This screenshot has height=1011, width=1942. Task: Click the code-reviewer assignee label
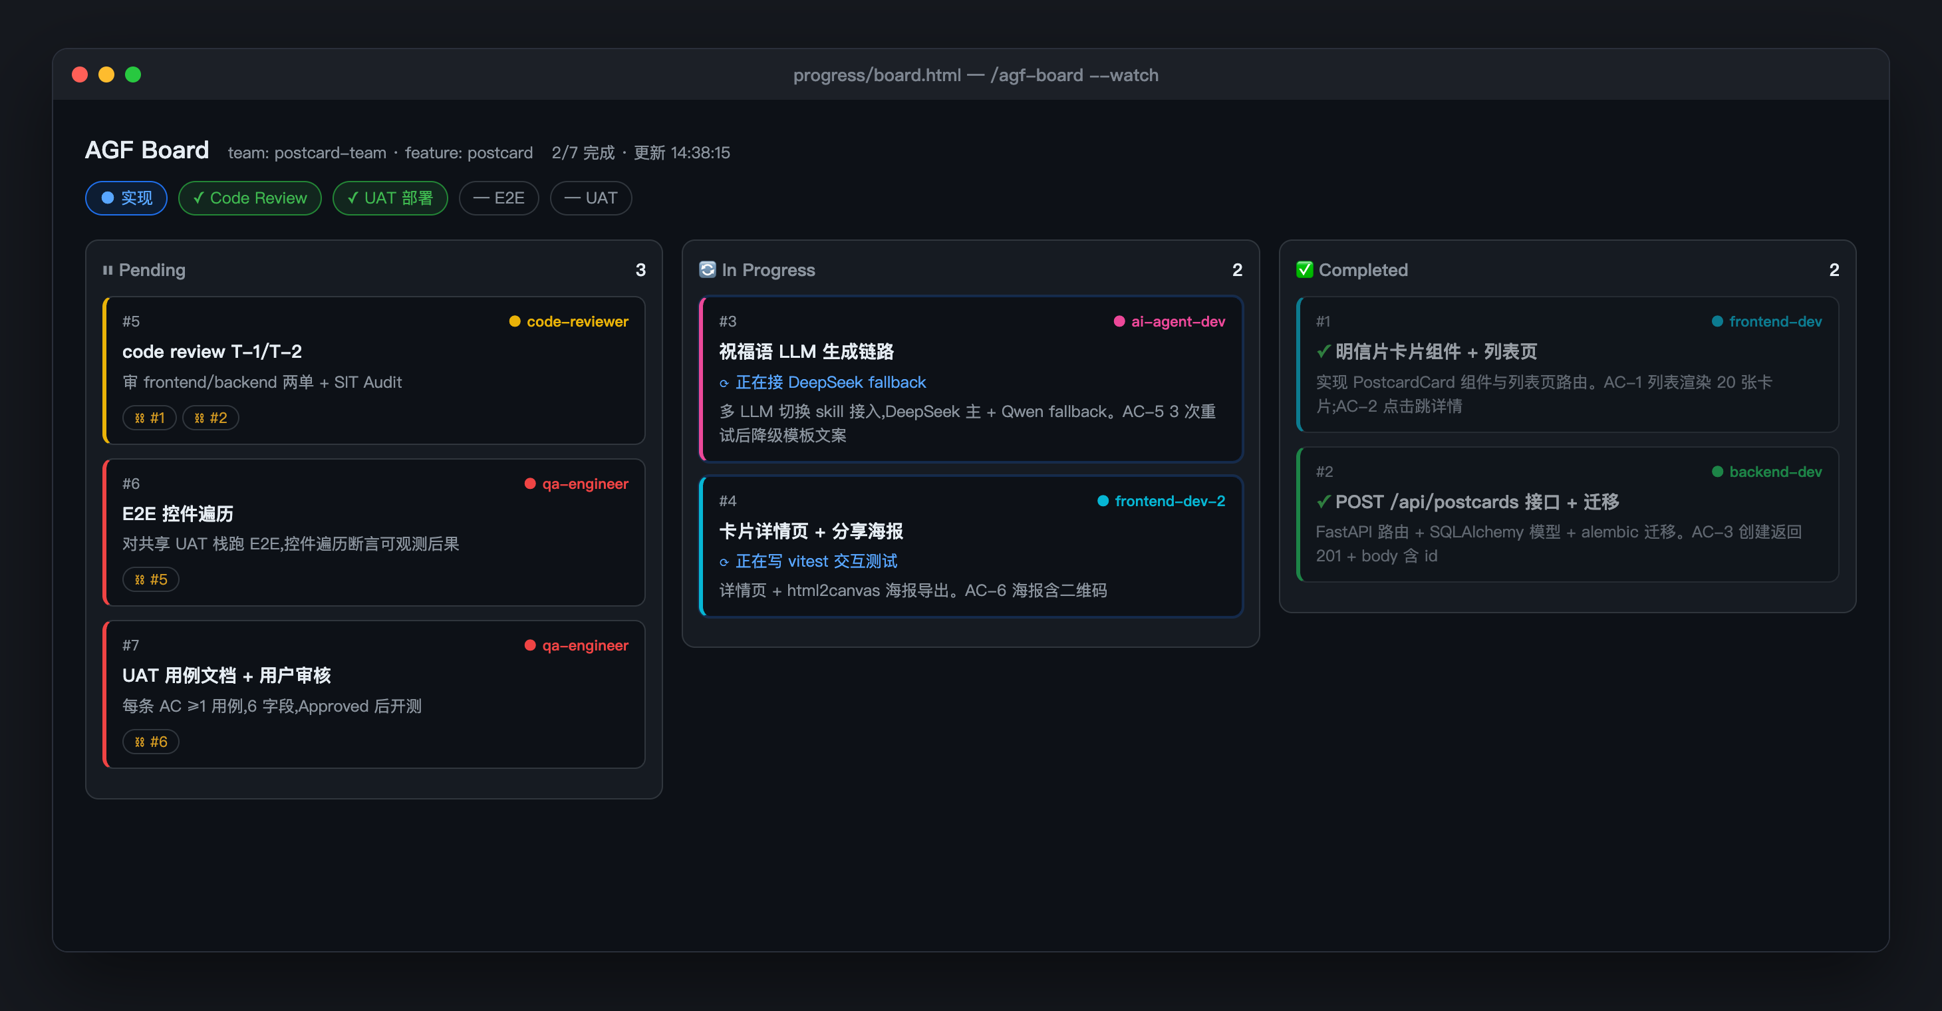(577, 321)
